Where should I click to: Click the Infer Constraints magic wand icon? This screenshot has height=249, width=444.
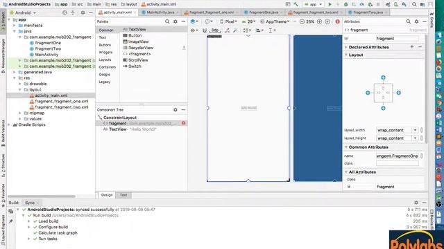[235, 30]
